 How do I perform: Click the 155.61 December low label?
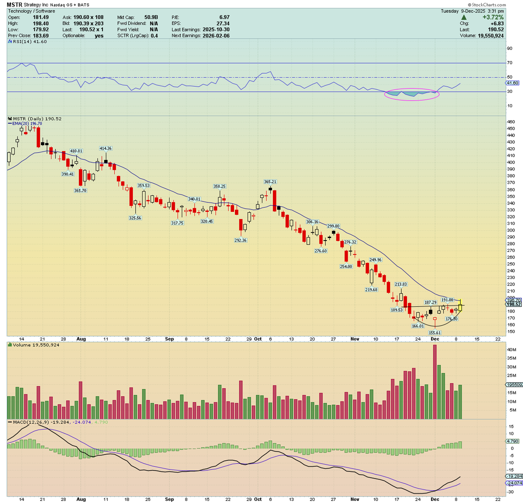coord(435,333)
